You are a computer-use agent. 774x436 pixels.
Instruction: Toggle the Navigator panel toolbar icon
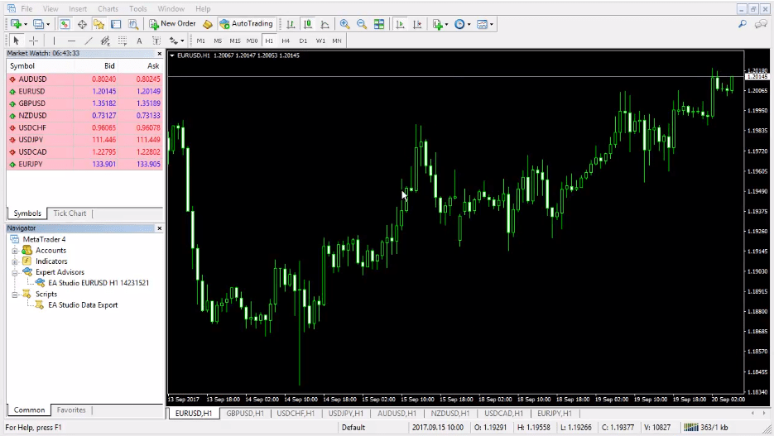[x=99, y=24]
